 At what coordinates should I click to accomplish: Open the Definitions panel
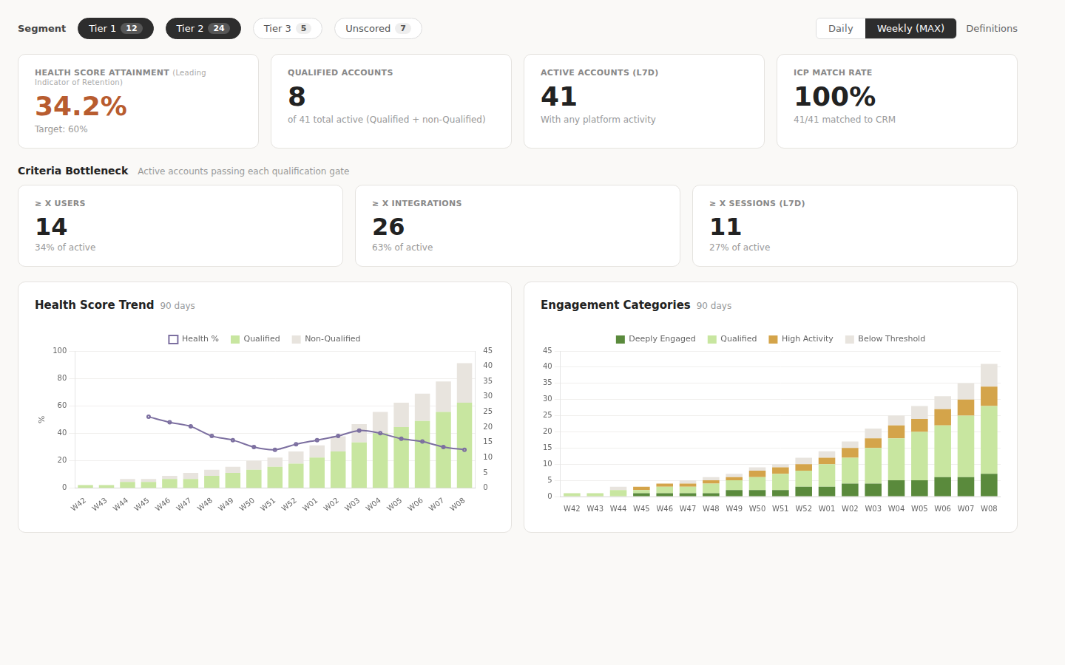click(991, 28)
